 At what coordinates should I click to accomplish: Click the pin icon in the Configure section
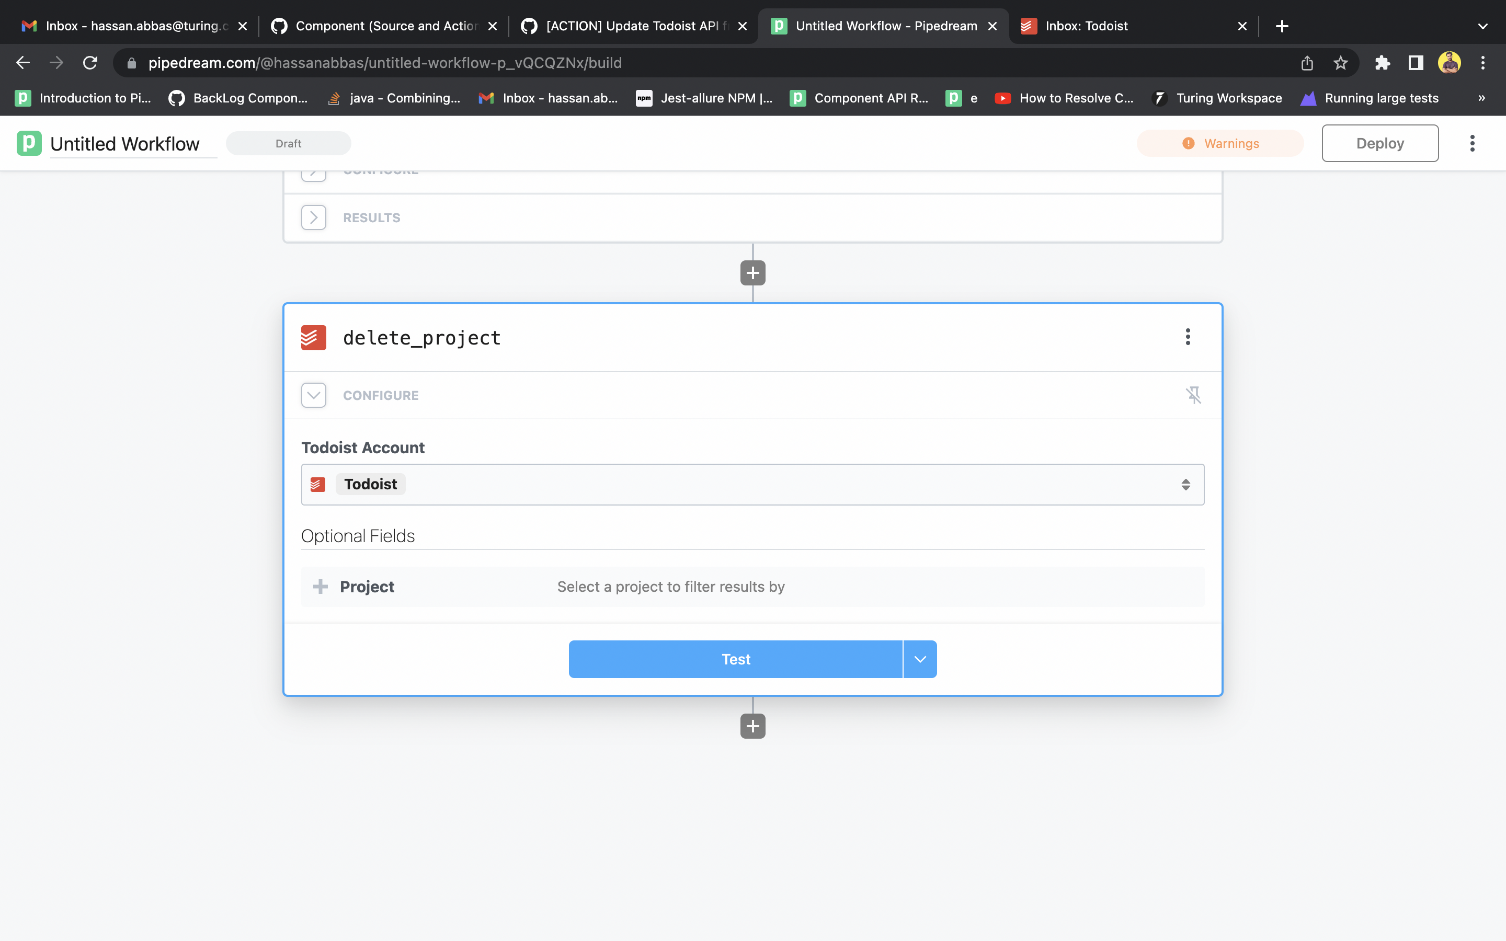point(1194,395)
